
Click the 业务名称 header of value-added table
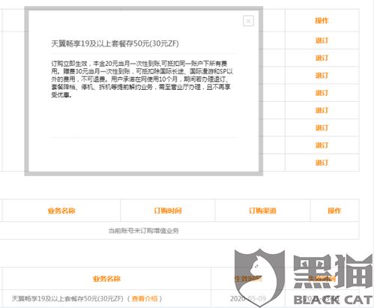coord(61,211)
